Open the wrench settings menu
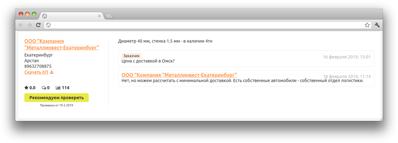Screen dimensions: 398x143 click(x=377, y=25)
